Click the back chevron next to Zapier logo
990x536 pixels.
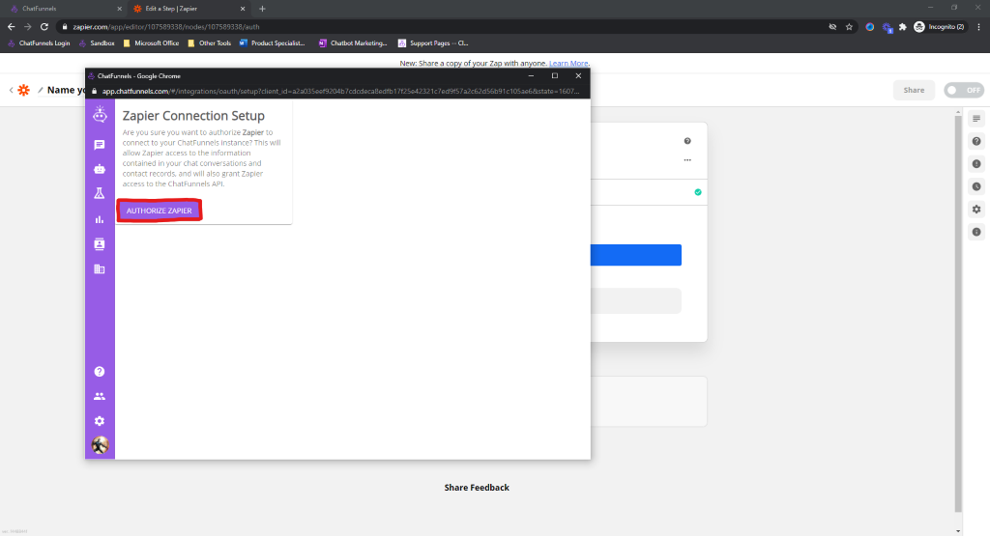click(11, 90)
